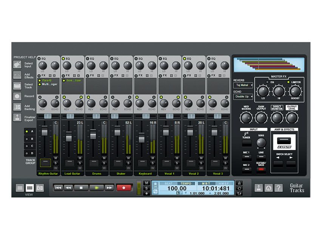
Task: Rewind to start of project
Action: [x=58, y=188]
